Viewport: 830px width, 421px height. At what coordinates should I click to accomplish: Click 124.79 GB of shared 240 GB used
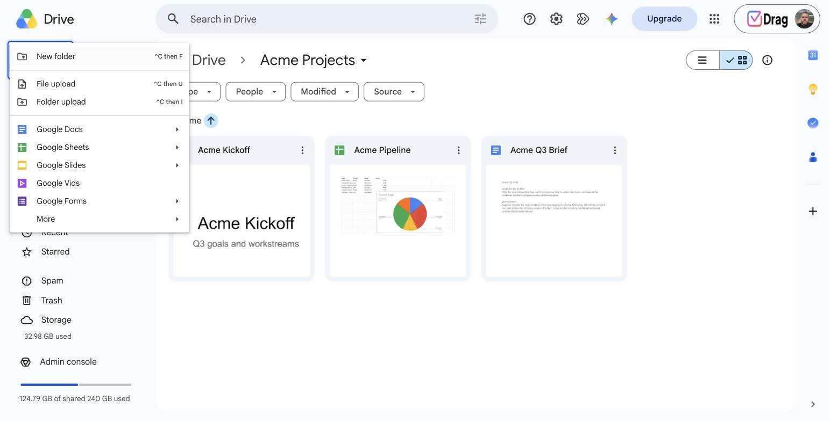click(x=75, y=399)
